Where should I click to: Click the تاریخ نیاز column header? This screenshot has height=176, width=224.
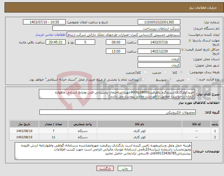coord(24,124)
